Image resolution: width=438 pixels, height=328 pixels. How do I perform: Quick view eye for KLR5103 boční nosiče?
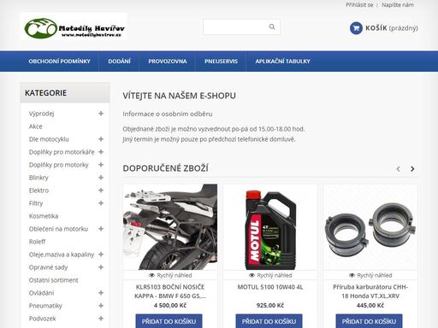pos(151,275)
